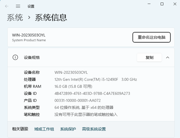Select device name value WIN-20230503OYL in specs list
The width and height of the screenshot is (180, 138).
coord(71,72)
